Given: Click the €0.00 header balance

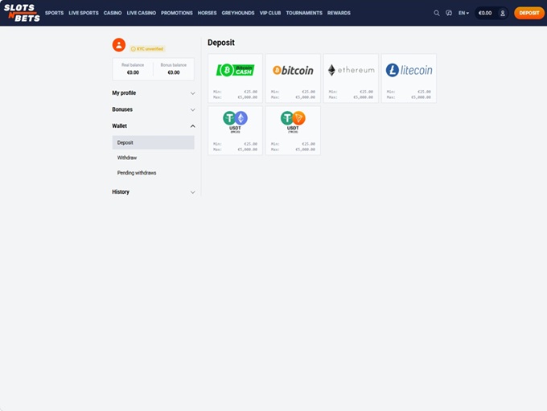Looking at the screenshot, I should coord(485,13).
